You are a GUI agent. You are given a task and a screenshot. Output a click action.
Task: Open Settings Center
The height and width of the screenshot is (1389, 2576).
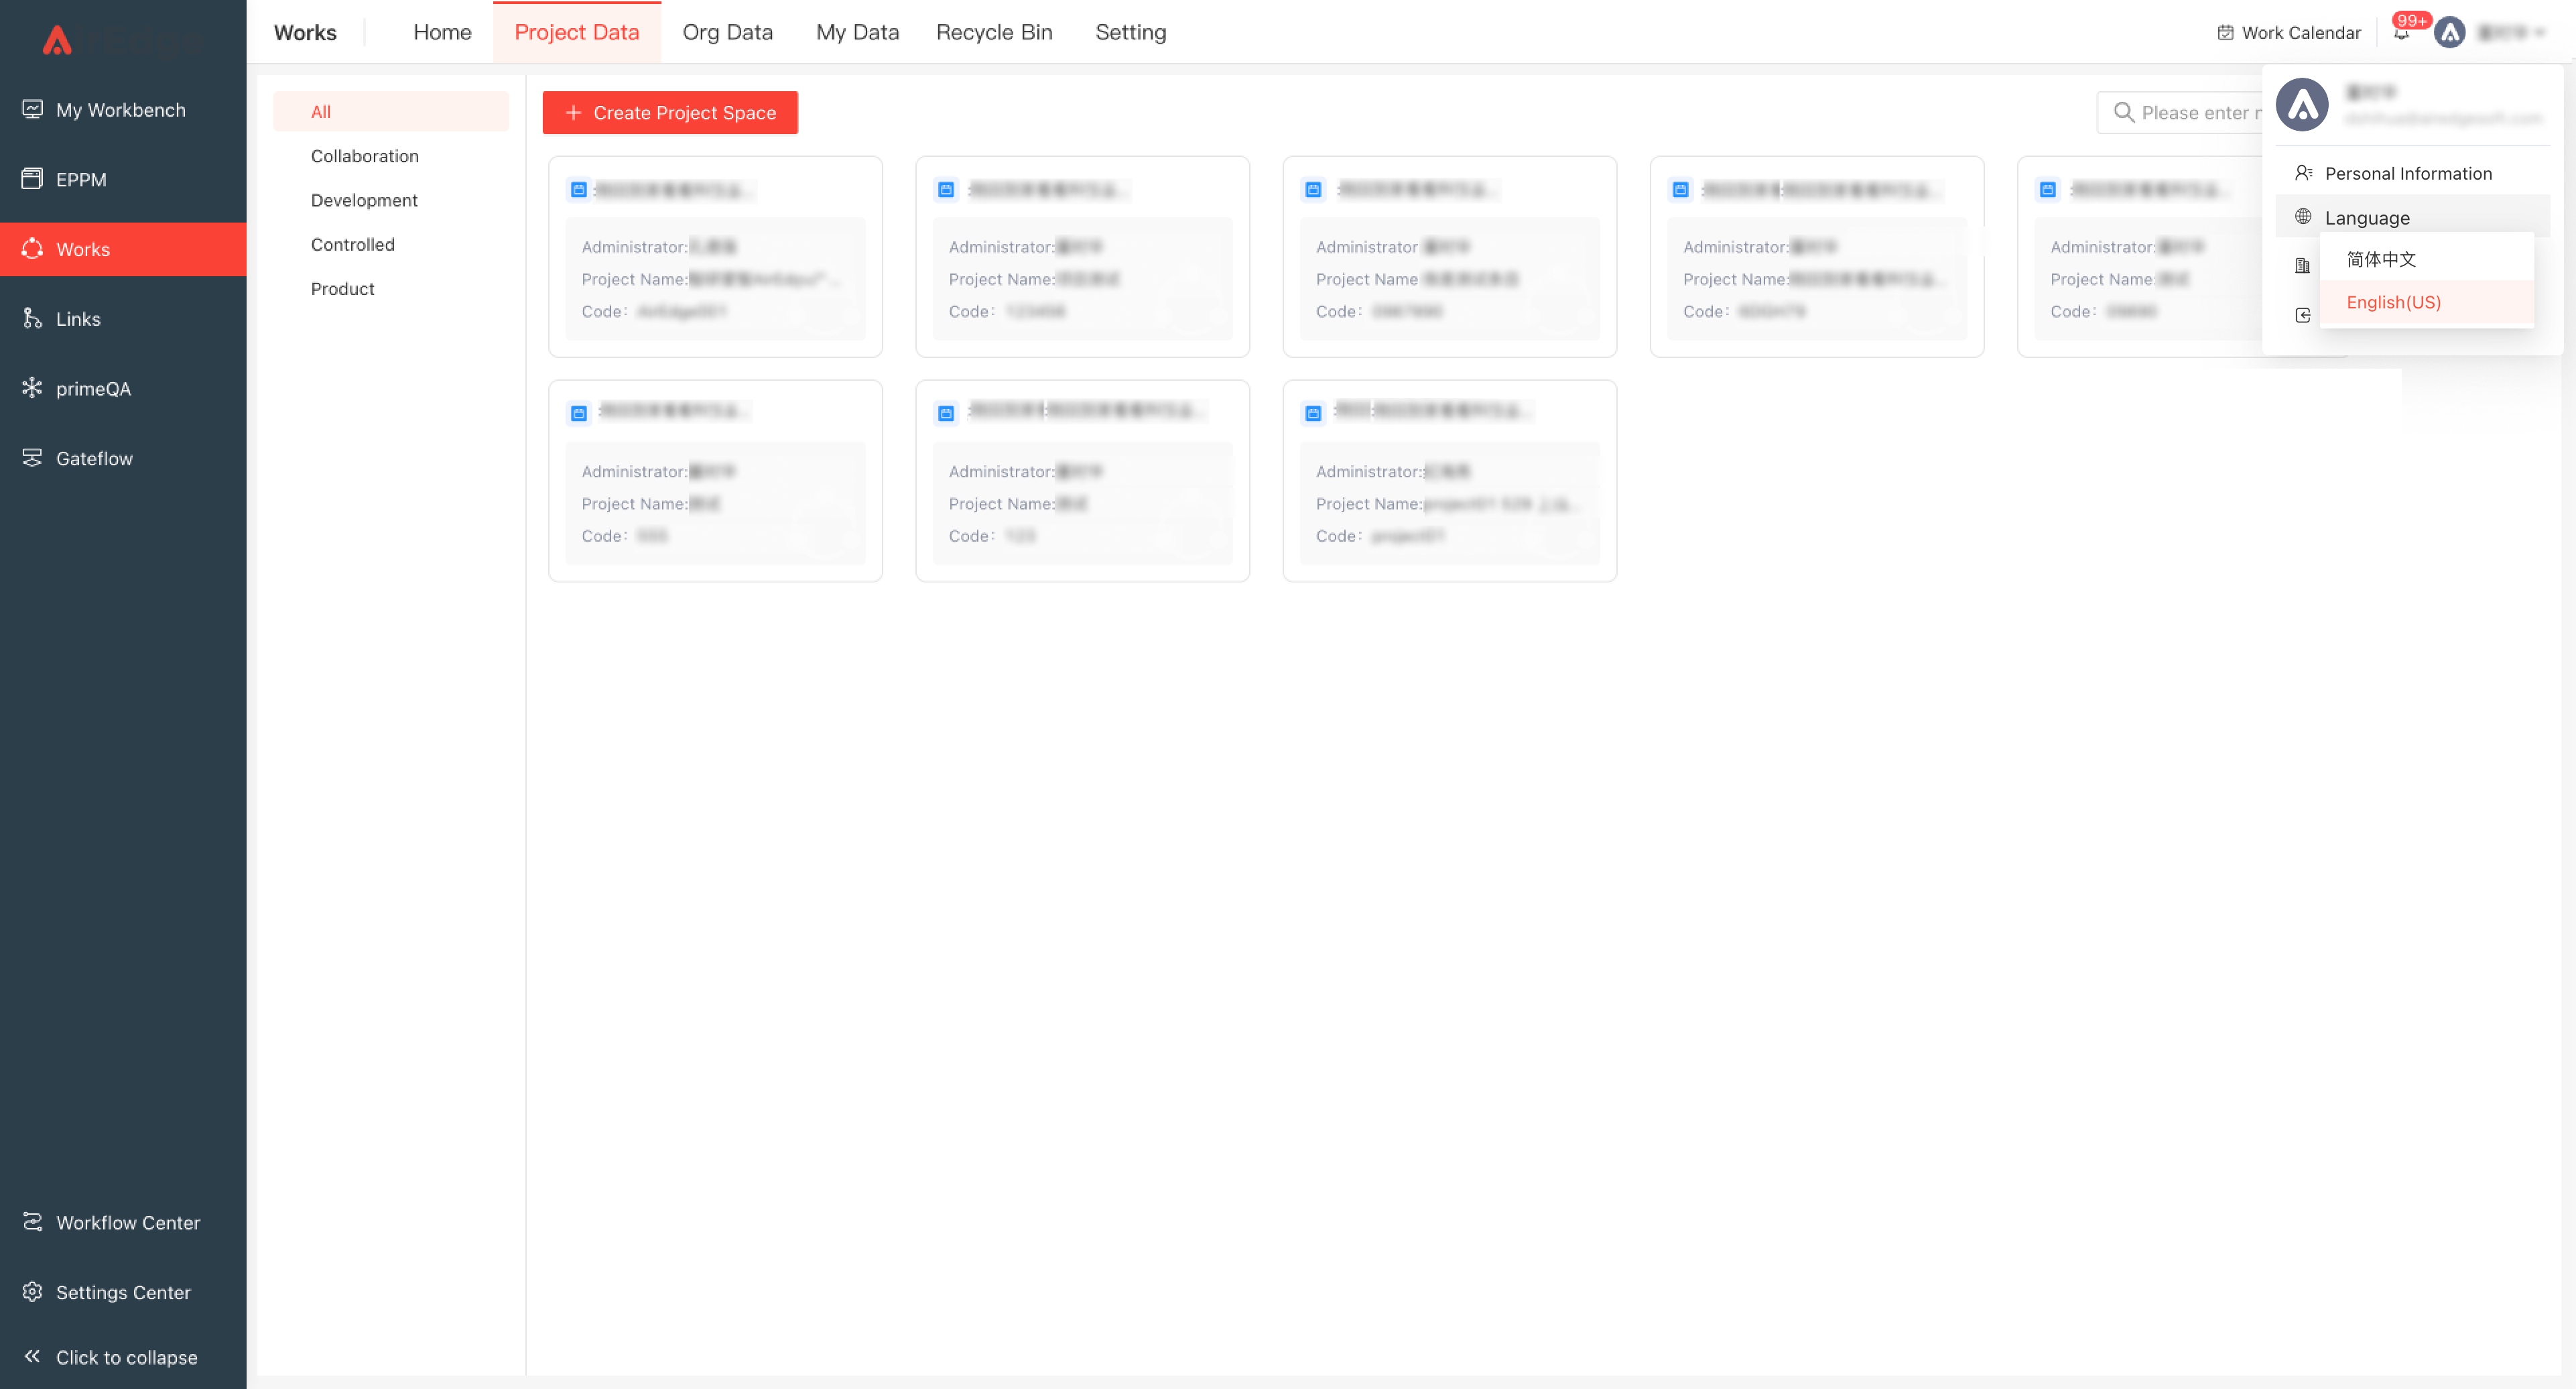[x=123, y=1292]
